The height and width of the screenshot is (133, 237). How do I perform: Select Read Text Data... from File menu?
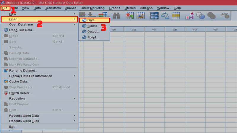40,30
